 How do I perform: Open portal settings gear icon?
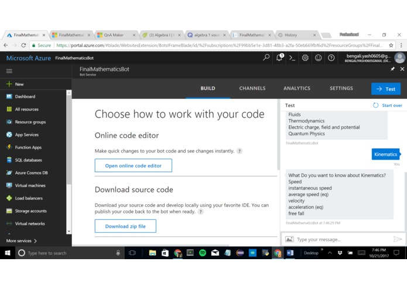[305, 58]
